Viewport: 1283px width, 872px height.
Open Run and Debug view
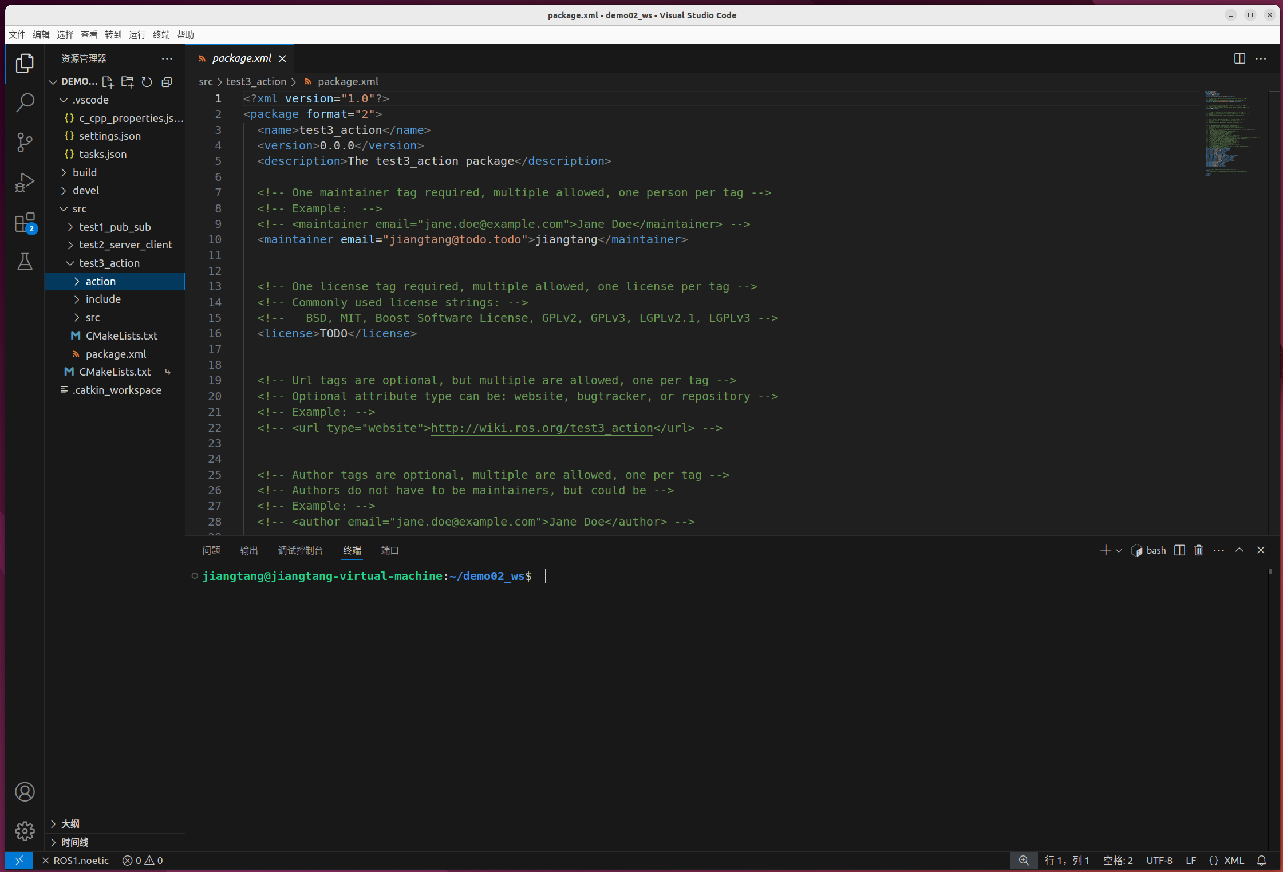coord(25,183)
